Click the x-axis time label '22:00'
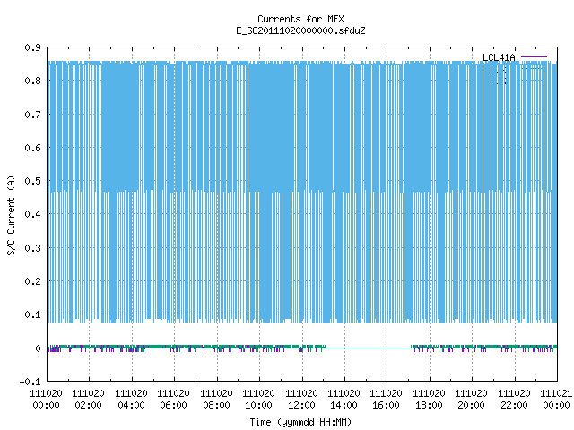 click(514, 405)
